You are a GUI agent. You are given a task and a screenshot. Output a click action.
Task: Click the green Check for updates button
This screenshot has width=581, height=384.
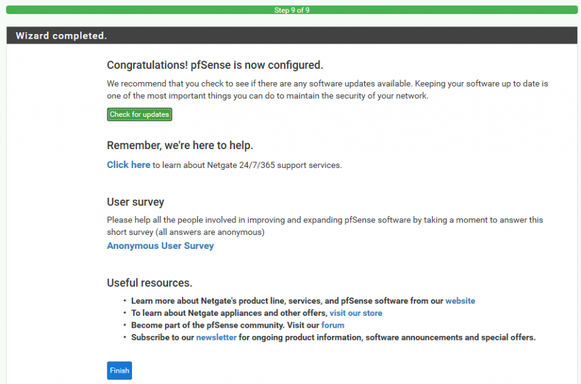(x=140, y=114)
